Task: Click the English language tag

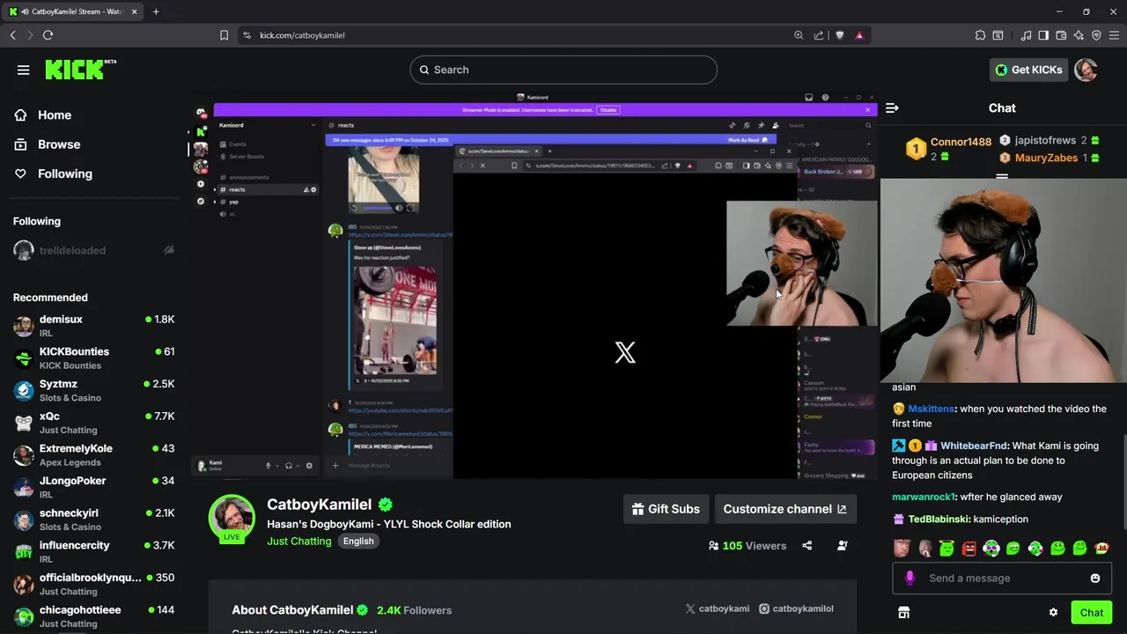Action: (358, 541)
